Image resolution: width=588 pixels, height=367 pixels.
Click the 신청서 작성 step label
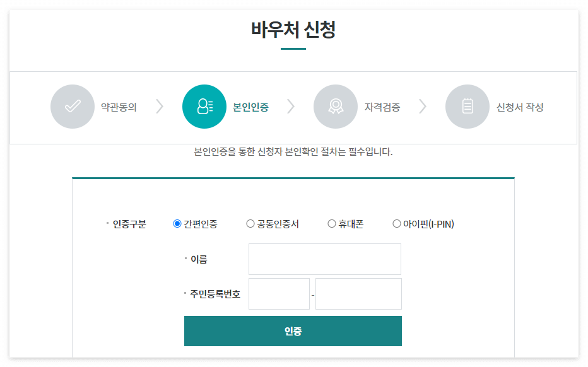pos(520,107)
